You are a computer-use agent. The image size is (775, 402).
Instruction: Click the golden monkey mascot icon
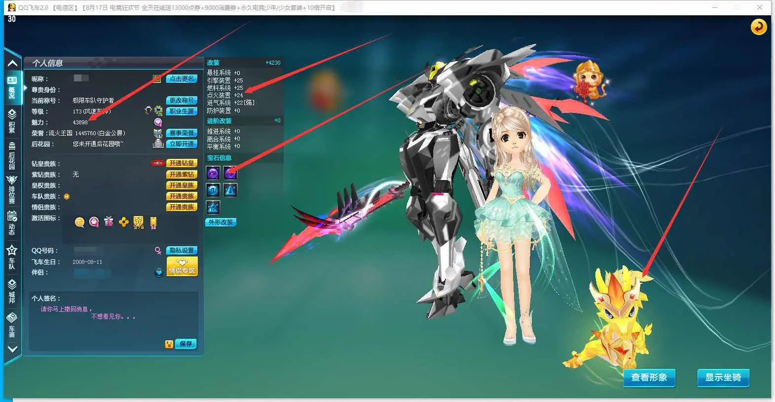point(589,81)
